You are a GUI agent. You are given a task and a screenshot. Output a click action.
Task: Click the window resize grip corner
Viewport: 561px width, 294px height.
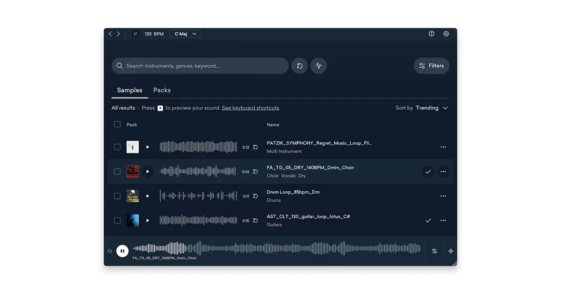pos(454,263)
